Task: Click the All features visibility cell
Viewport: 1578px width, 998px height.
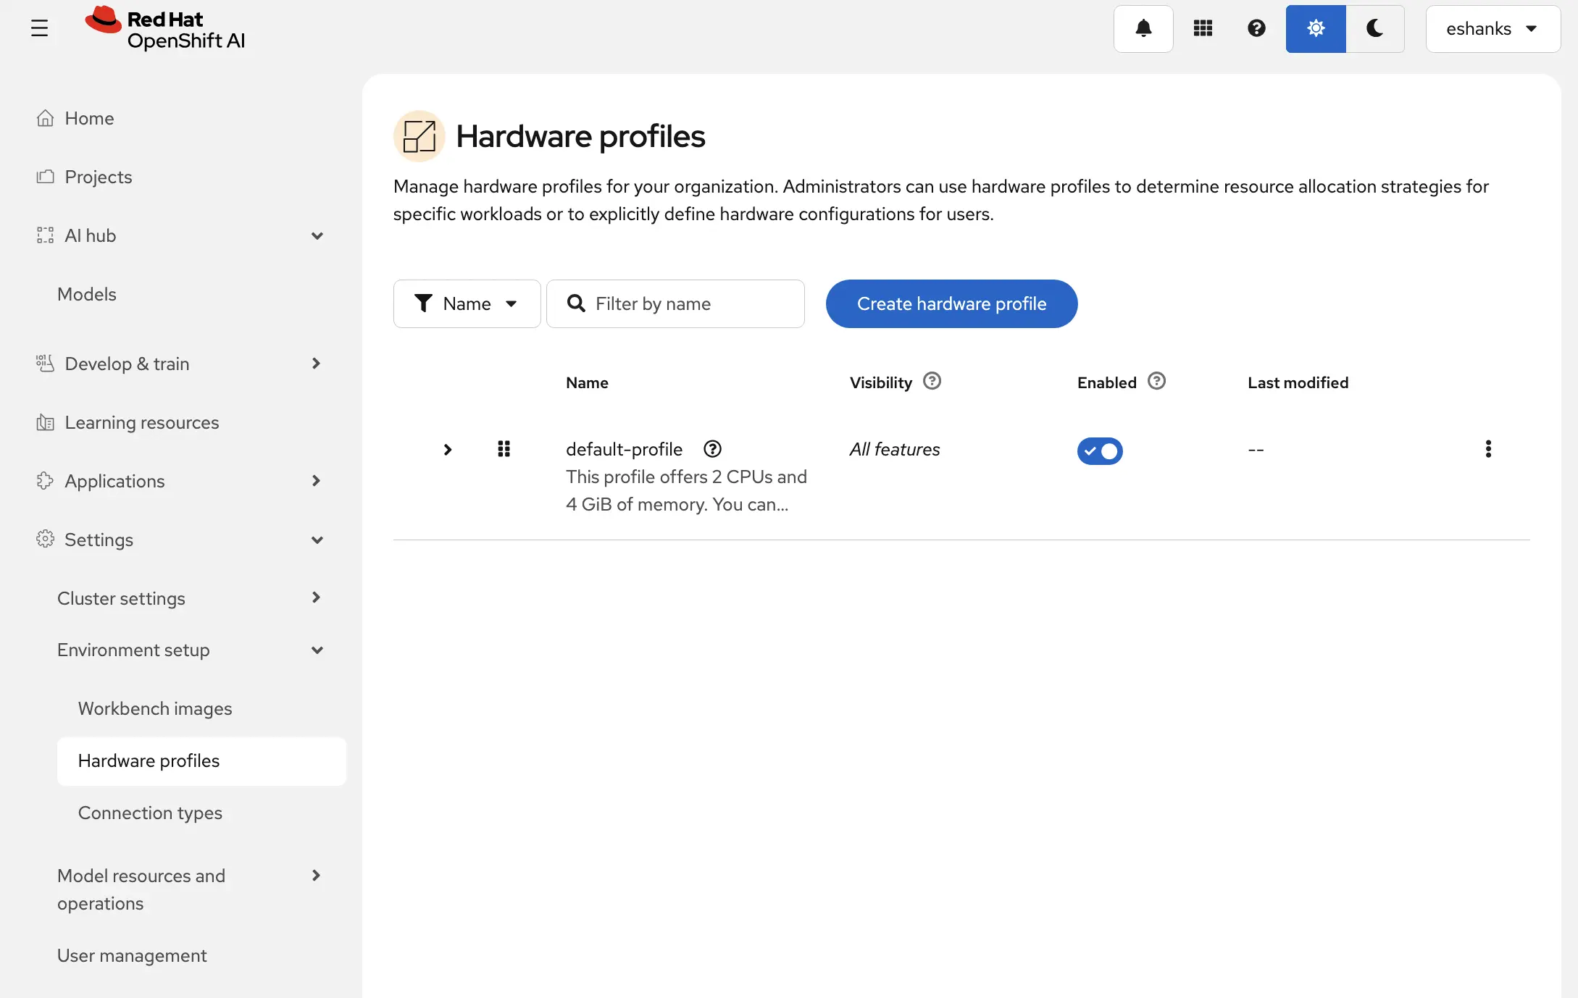Action: pyautogui.click(x=895, y=449)
